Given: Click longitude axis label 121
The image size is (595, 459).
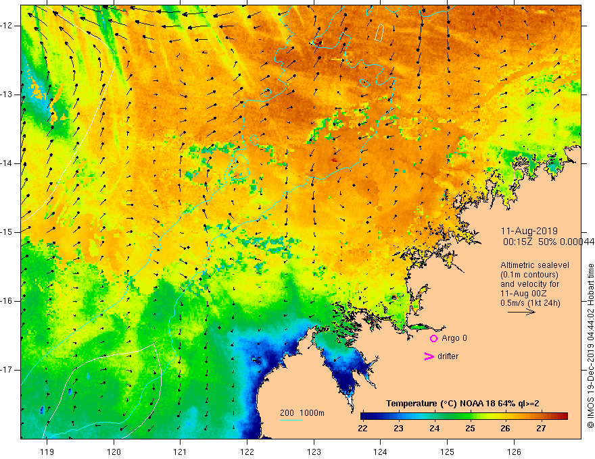Looking at the screenshot, I should (x=181, y=452).
